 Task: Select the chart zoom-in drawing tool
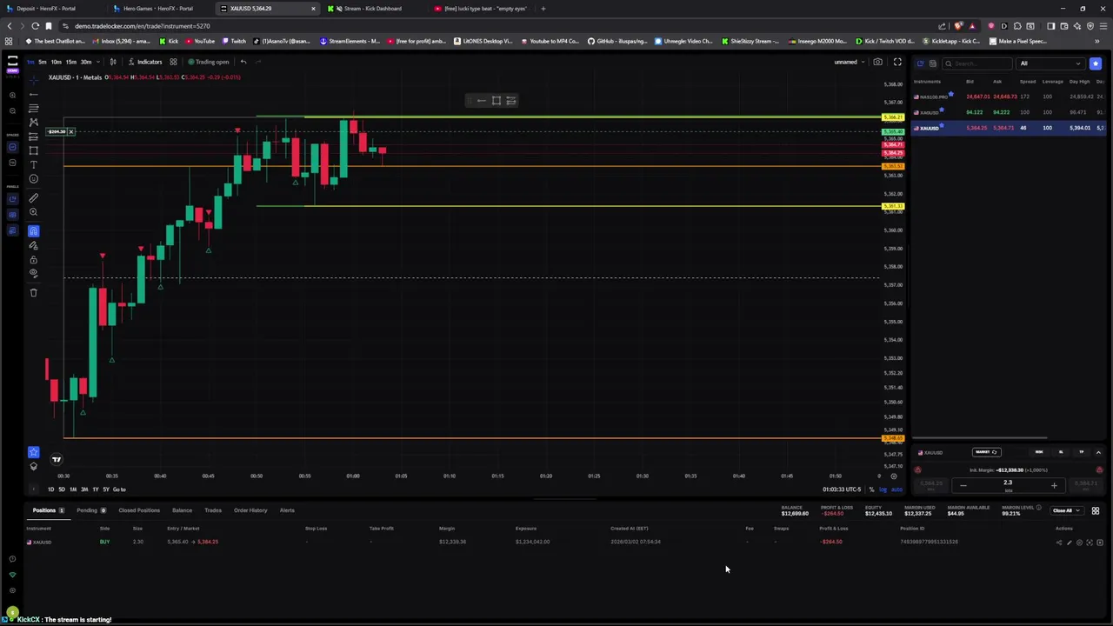pyautogui.click(x=34, y=212)
